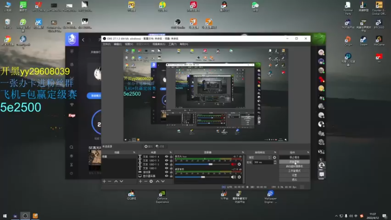Toggle visibility of 文本 (GDI+) 2 source
391x220 pixels.
point(167,164)
